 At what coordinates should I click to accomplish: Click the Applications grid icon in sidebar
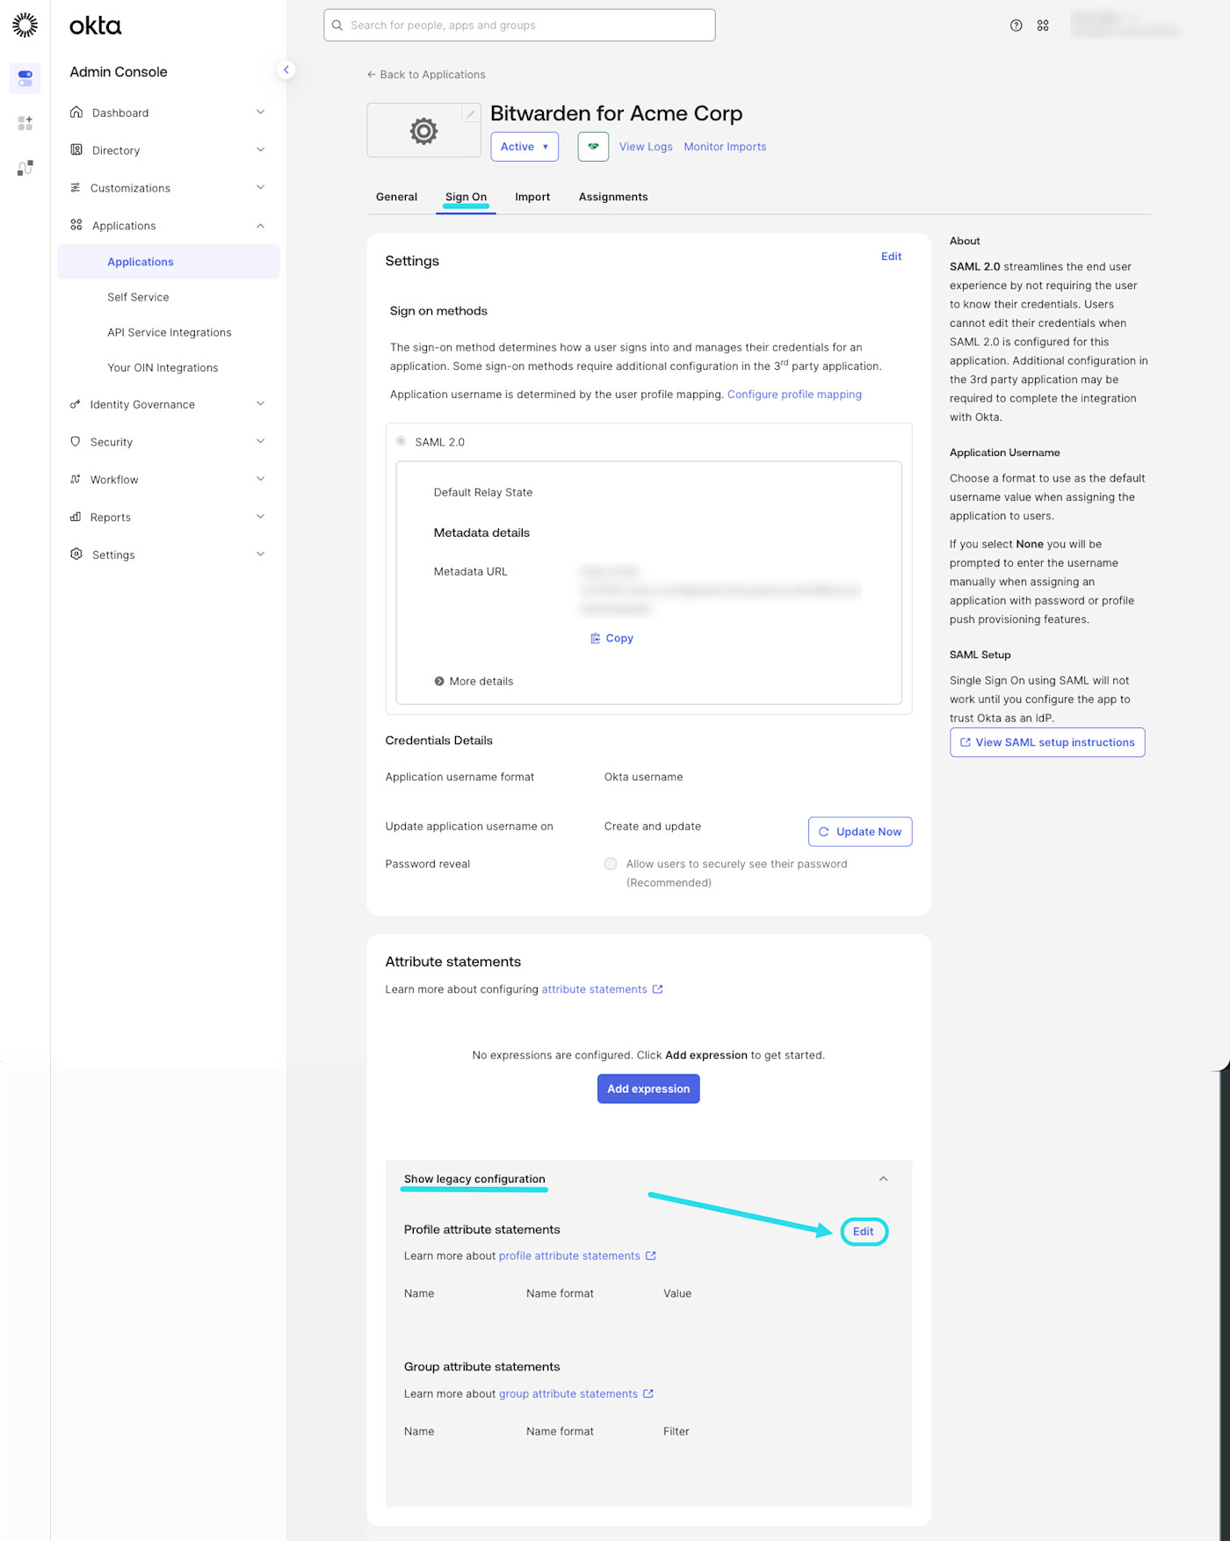point(76,226)
